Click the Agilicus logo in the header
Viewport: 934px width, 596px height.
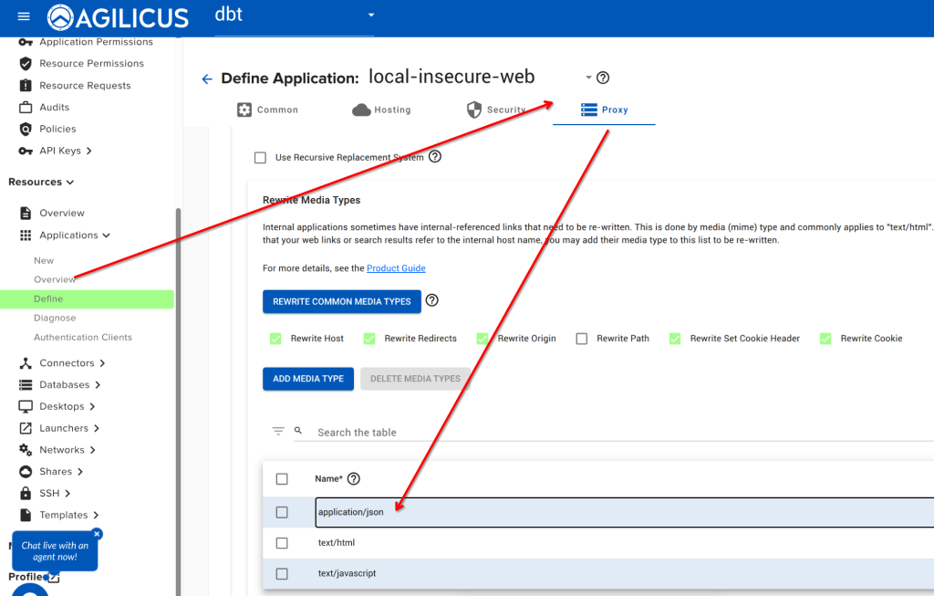click(117, 16)
